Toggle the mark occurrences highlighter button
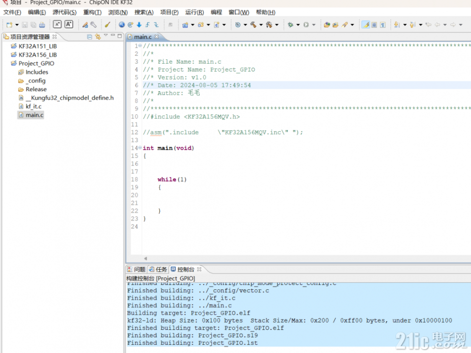The image size is (471, 353). tap(366, 25)
